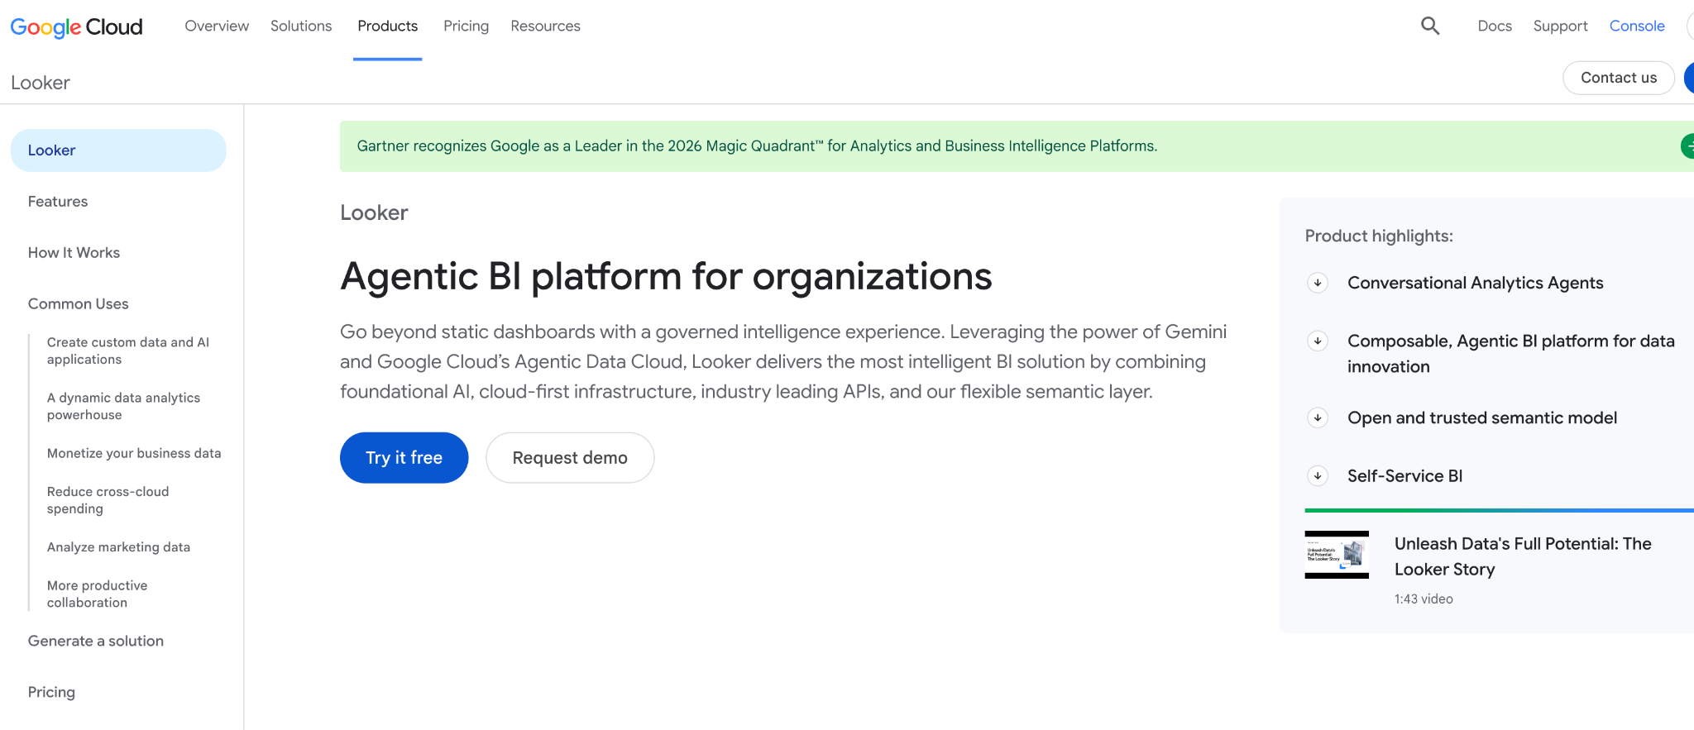Open Monetize your business data
Viewport: 1694px width, 730px height.
coord(134,453)
